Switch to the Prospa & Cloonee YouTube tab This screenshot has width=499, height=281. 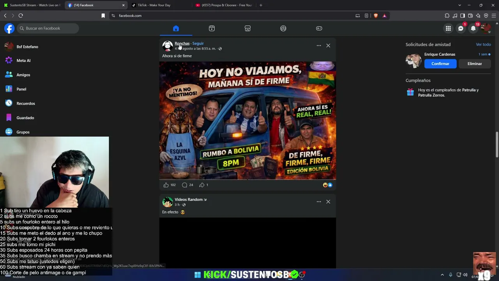coord(224,5)
